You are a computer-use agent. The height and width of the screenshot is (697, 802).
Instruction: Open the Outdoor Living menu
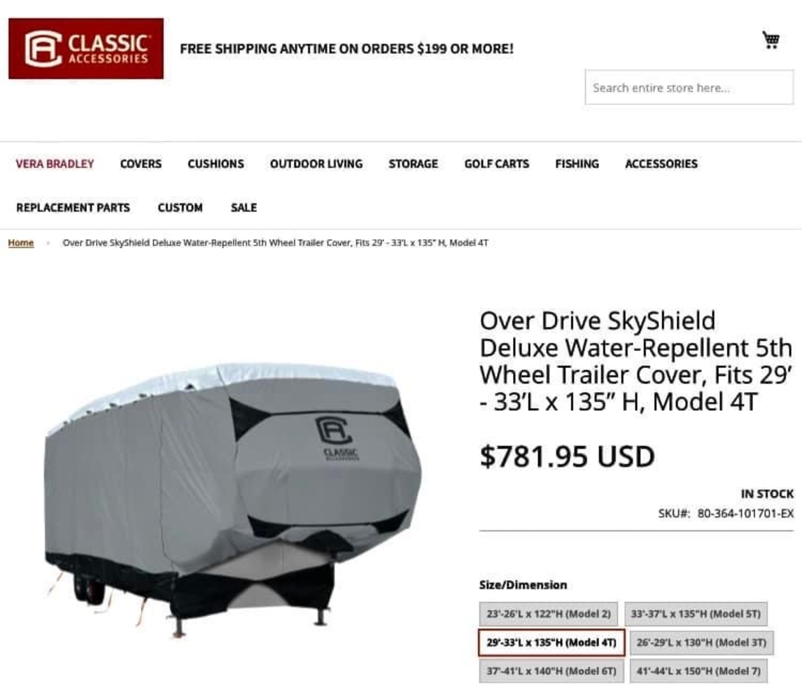[316, 164]
